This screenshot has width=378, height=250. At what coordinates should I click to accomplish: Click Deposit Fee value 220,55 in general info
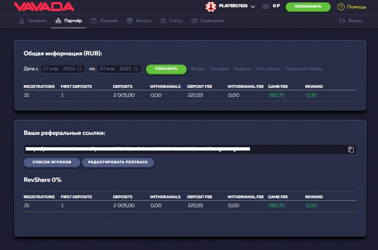[x=195, y=95]
